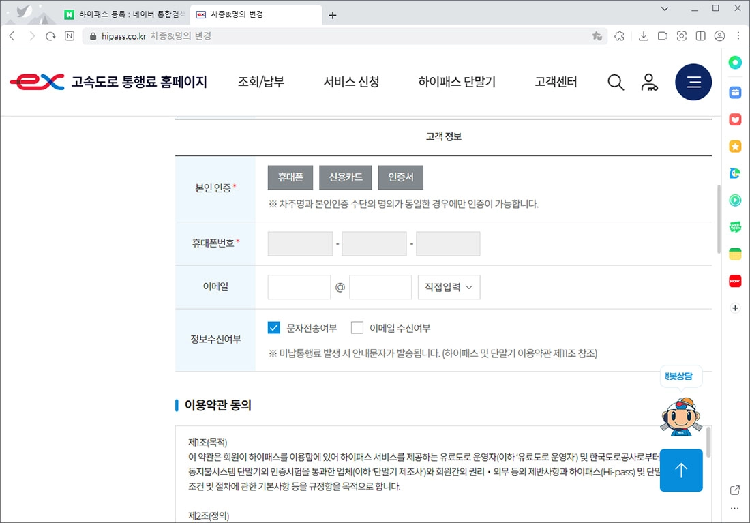Toggle the bookmark star in address bar
The height and width of the screenshot is (523, 750).
pyautogui.click(x=597, y=35)
